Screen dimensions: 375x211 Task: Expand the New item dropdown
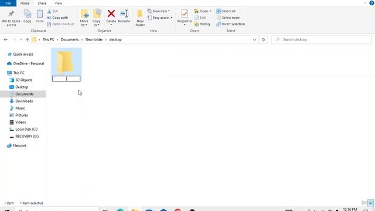tap(159, 11)
